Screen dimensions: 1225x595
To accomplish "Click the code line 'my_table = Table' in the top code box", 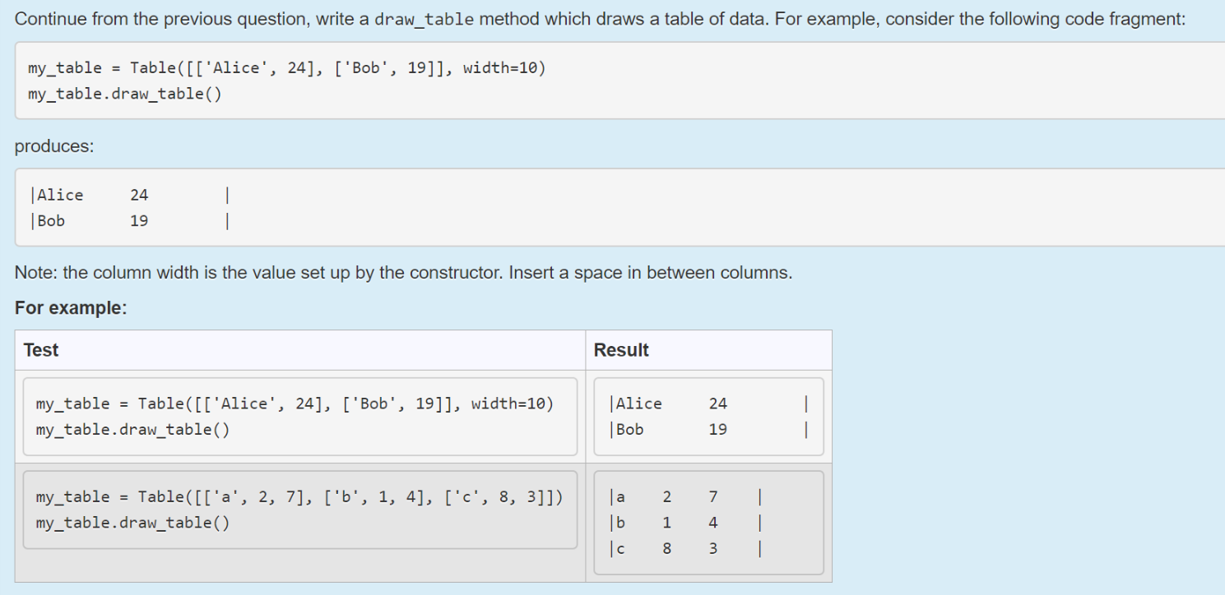I will (x=286, y=68).
